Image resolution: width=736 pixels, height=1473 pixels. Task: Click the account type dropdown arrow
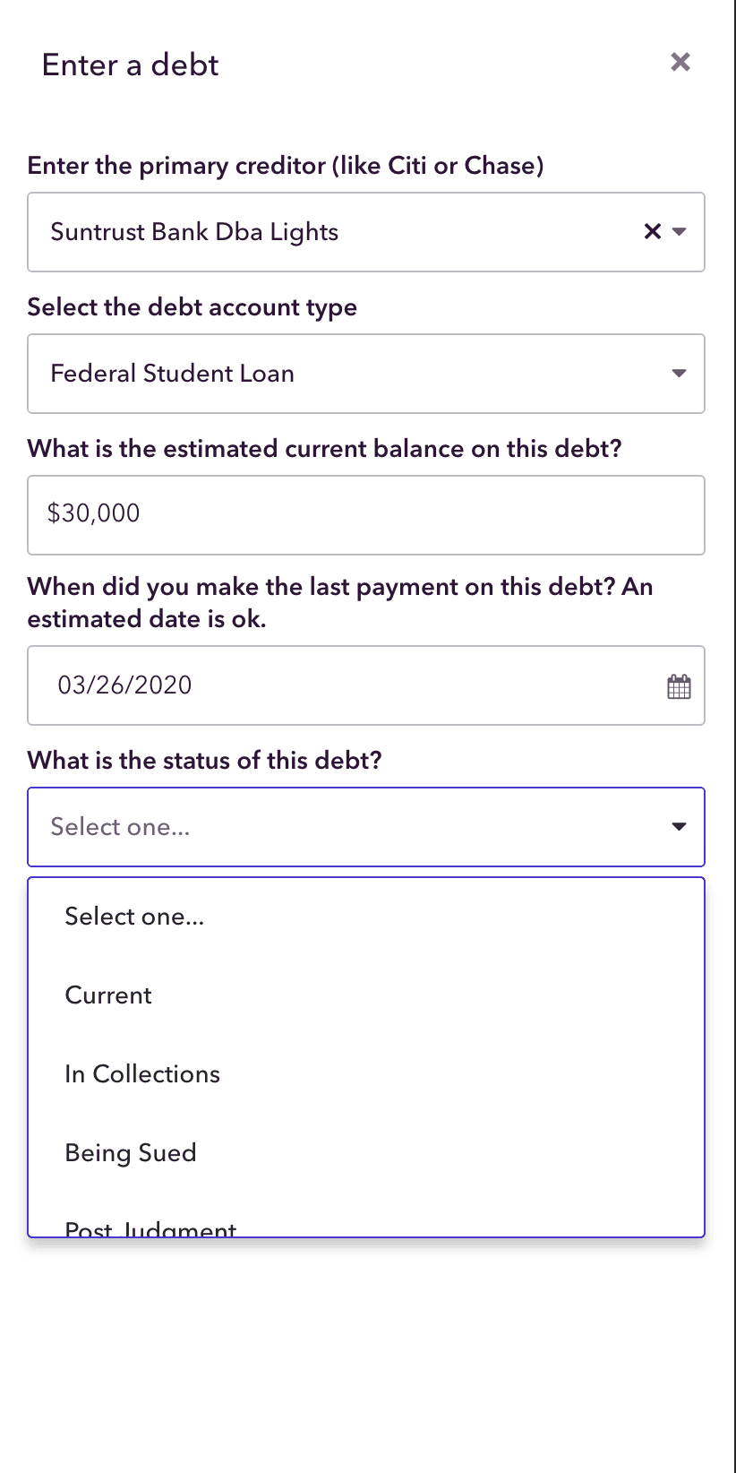[x=680, y=374]
